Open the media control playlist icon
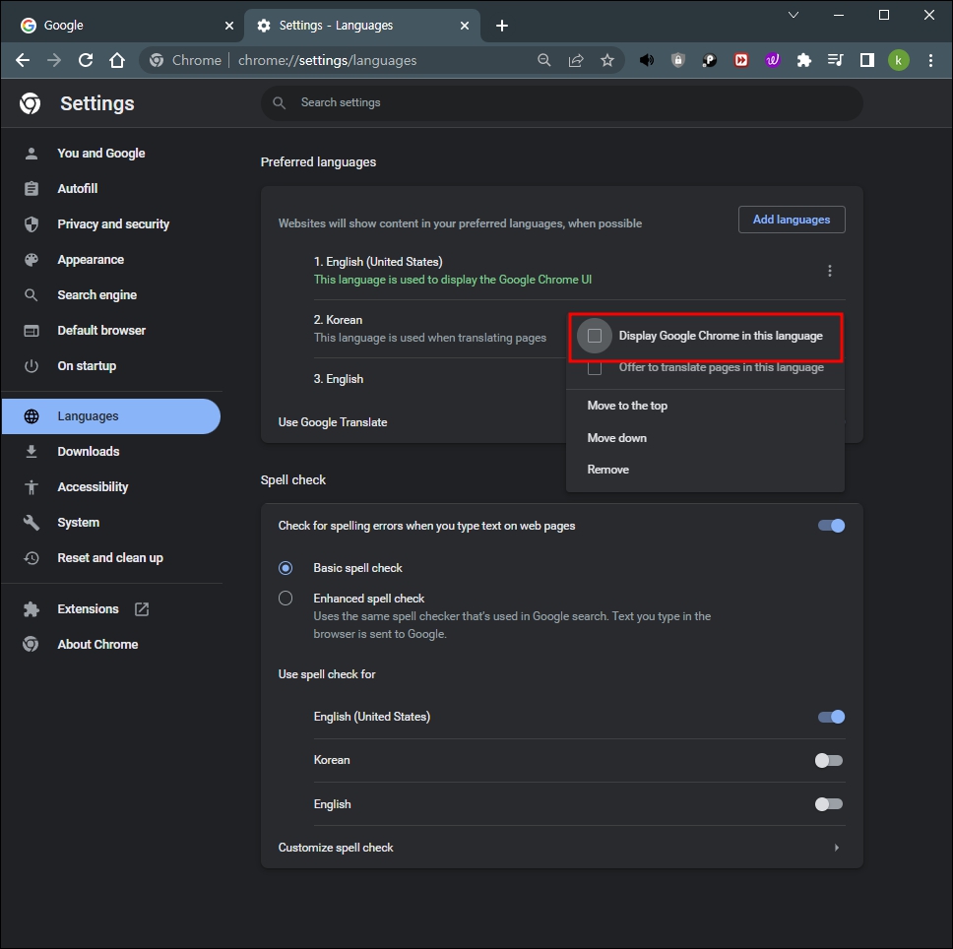The width and height of the screenshot is (953, 949). pos(836,60)
